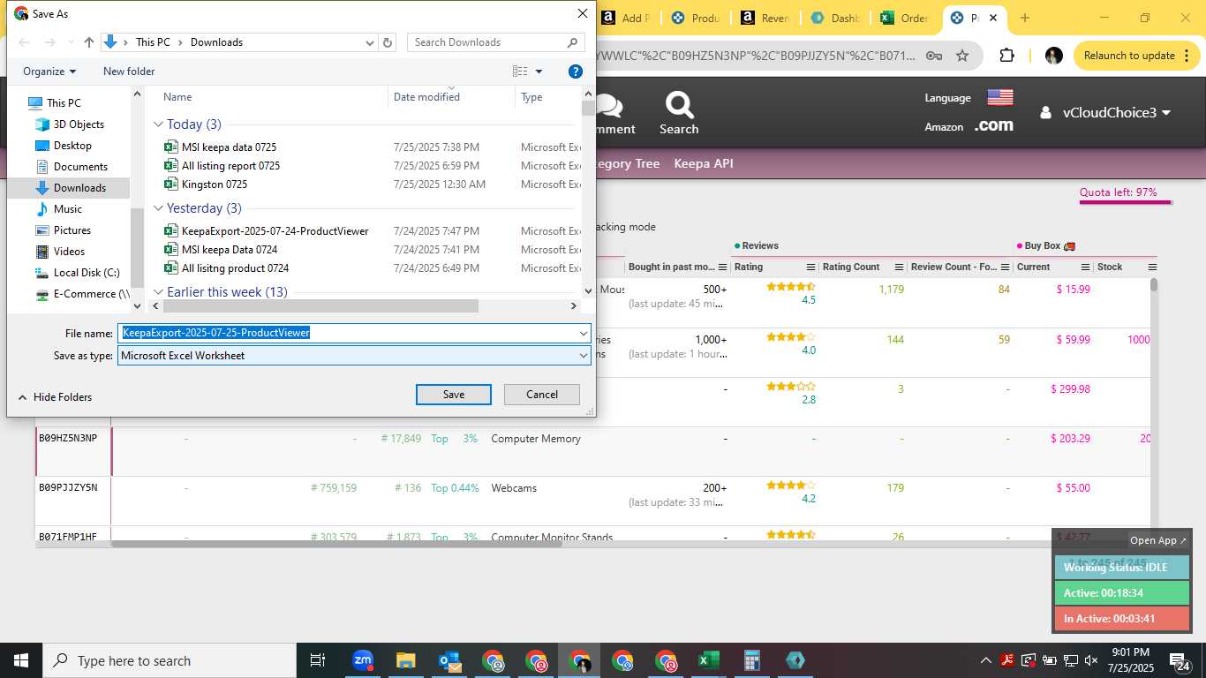Refresh the Downloads folder listing
Viewport: 1206px width, 678px height.
point(388,42)
